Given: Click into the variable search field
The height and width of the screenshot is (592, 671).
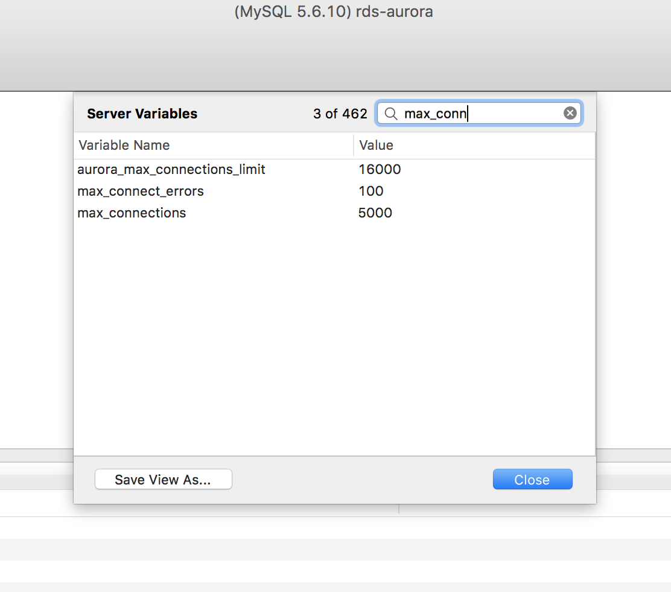Looking at the screenshot, I should point(479,113).
